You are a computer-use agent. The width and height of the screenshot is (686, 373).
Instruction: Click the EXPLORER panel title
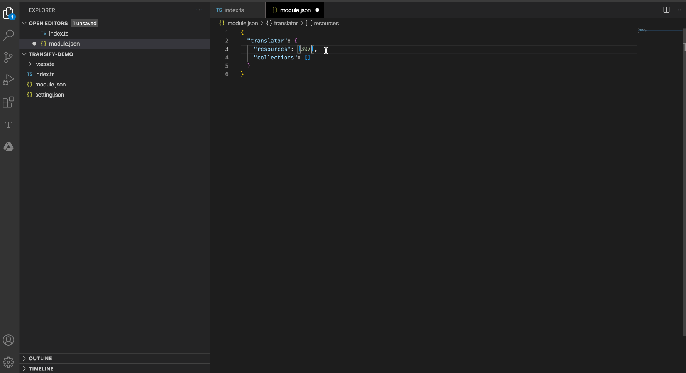pos(42,10)
